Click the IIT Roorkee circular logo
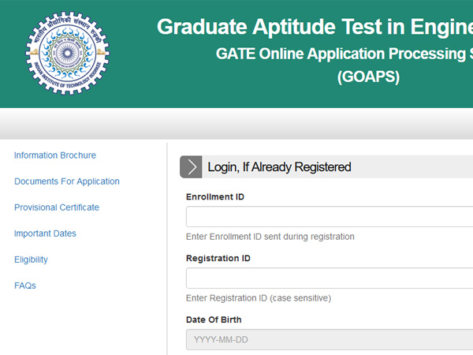473x355 pixels. pyautogui.click(x=67, y=54)
